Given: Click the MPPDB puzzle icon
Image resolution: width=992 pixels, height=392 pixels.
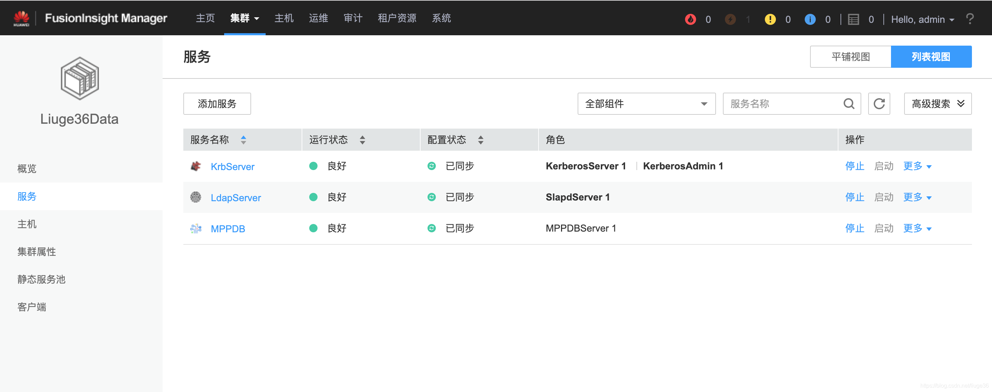Looking at the screenshot, I should [x=196, y=228].
